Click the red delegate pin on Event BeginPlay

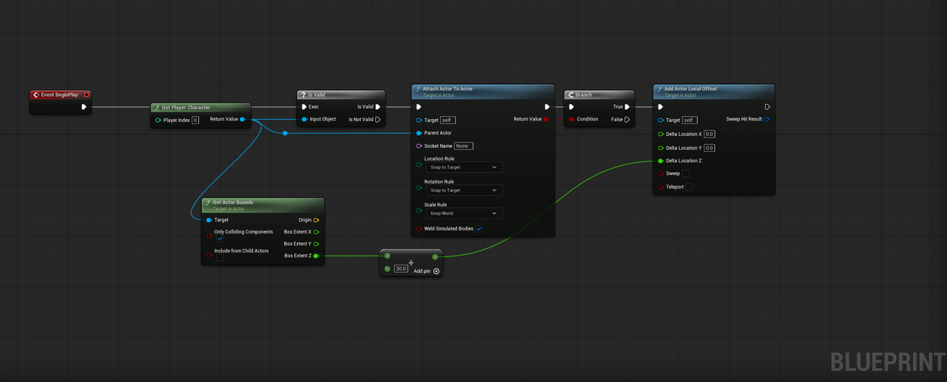tap(87, 95)
